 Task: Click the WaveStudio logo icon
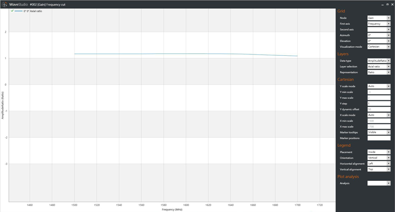(x=5, y=4)
